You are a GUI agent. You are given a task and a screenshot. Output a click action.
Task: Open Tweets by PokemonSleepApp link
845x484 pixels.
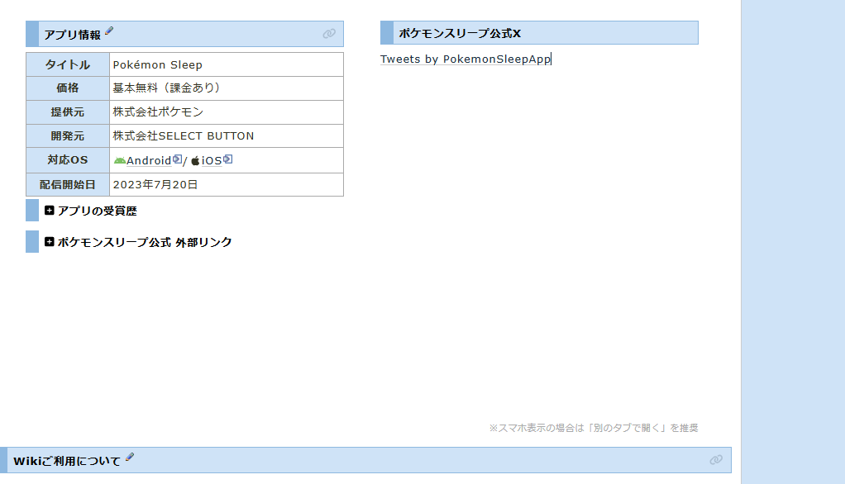465,59
